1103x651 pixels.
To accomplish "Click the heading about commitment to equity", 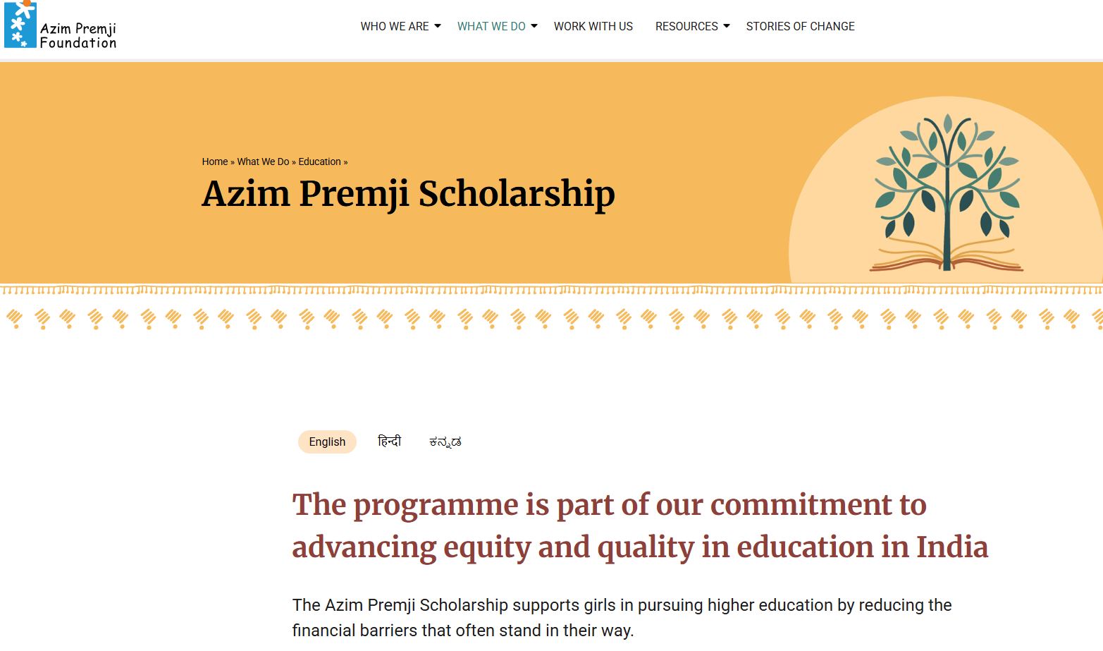I will click(640, 526).
